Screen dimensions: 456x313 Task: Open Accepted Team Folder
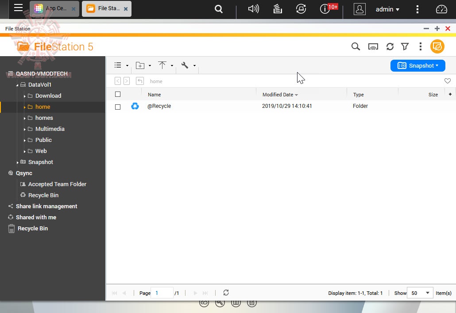click(x=57, y=184)
